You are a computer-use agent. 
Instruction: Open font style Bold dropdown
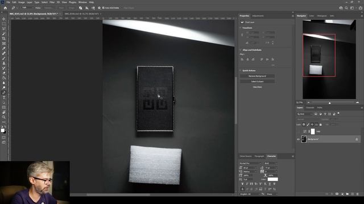(x=271, y=163)
